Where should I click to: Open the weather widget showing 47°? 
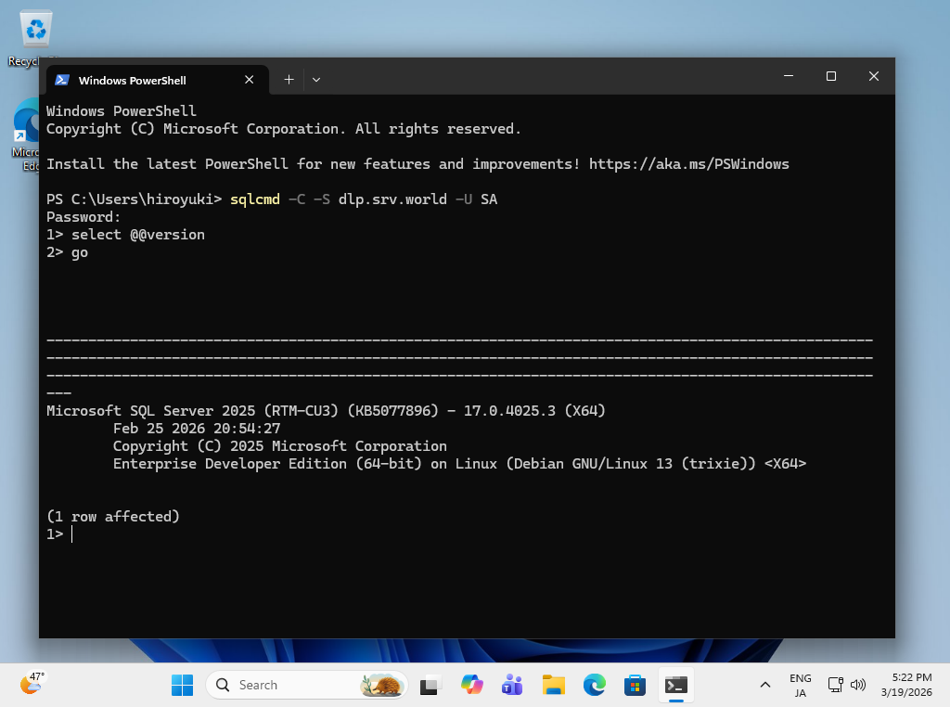click(32, 684)
